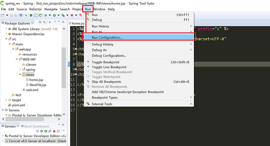The width and height of the screenshot is (270, 146).
Task: Open the Run toolbar dropdown arrow
Action: (x=58, y=15)
